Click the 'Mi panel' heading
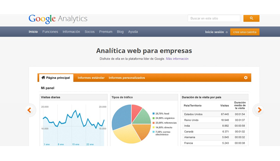280x161 pixels. (x=47, y=88)
